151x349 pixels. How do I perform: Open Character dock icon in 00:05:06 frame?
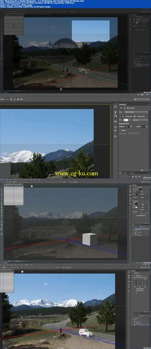tap(130, 198)
